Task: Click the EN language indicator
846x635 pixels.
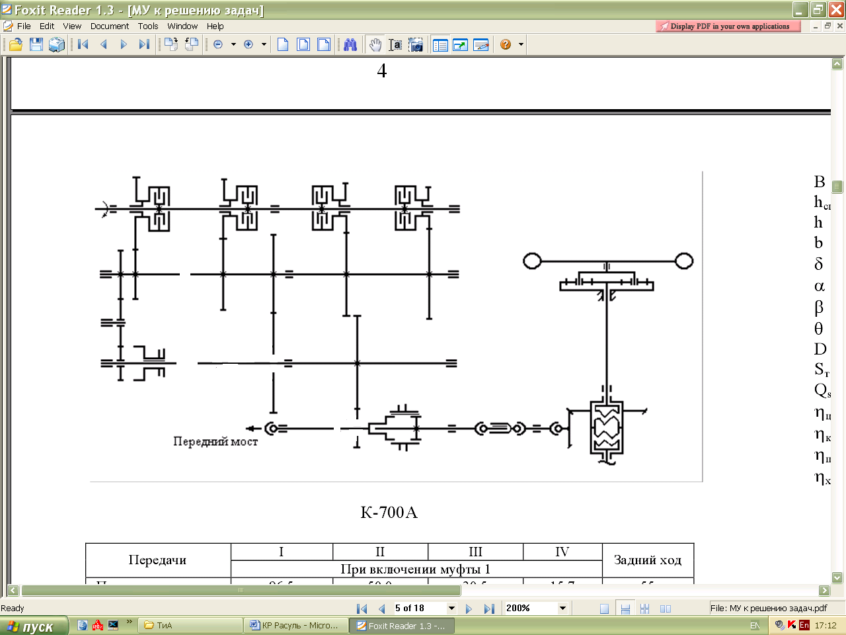Action: pyautogui.click(x=755, y=626)
